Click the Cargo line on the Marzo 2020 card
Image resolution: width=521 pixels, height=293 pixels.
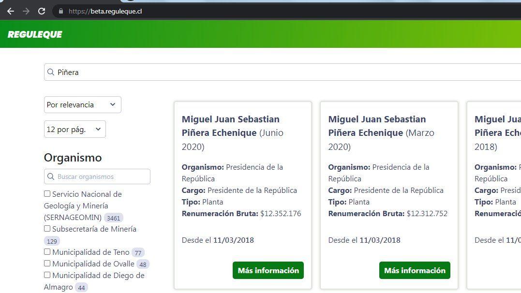click(386, 190)
